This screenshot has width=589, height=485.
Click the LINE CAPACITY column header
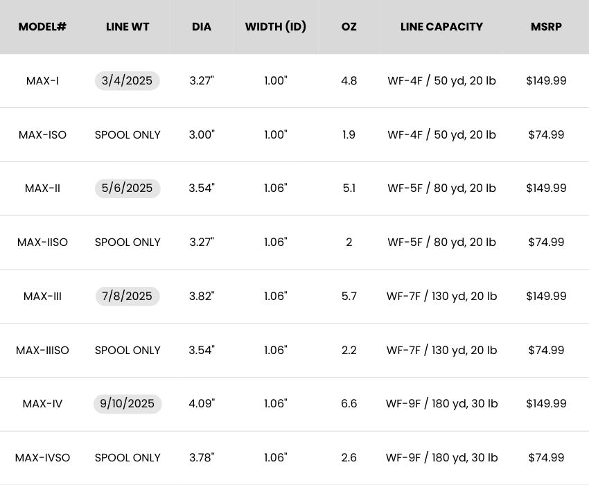coord(441,27)
